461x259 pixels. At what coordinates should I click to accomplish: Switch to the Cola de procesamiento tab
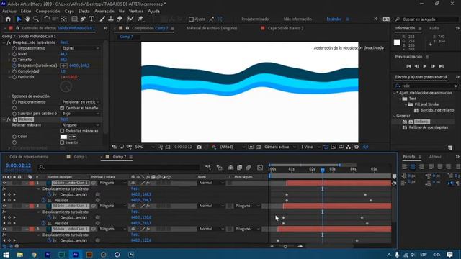tap(29, 157)
